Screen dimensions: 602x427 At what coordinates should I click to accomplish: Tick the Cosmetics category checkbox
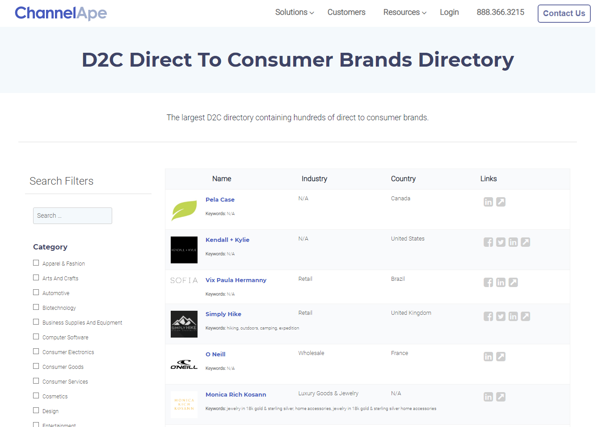(36, 396)
